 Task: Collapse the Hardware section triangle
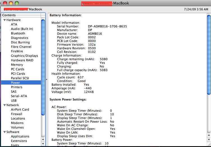(5, 20)
